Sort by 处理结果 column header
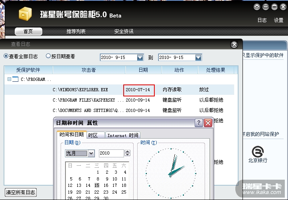Image resolution: width=288 pixels, height=200 pixels. pos(216,70)
